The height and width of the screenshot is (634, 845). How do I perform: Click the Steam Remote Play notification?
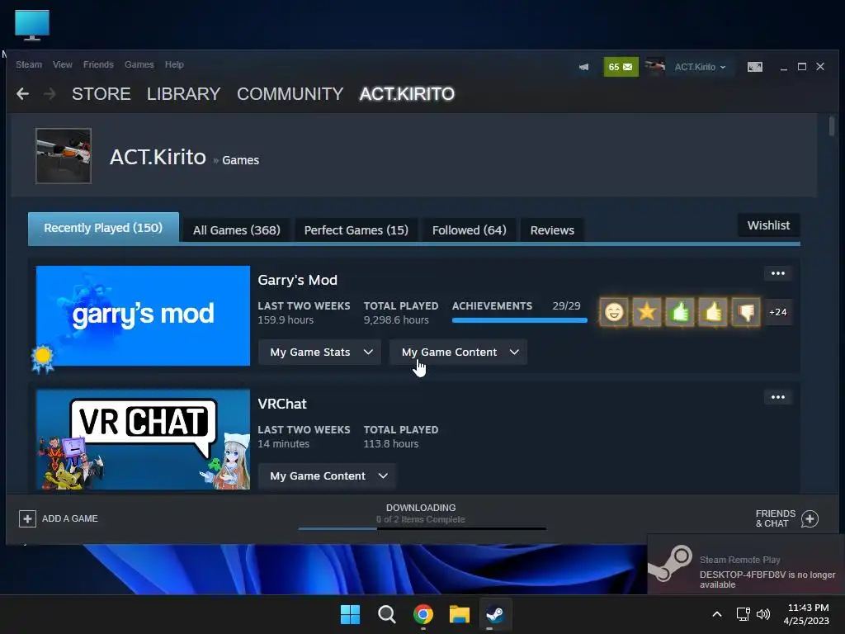(746, 565)
